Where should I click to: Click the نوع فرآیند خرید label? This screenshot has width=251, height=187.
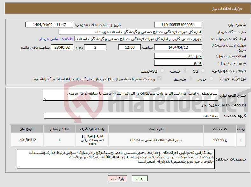click(x=233, y=79)
